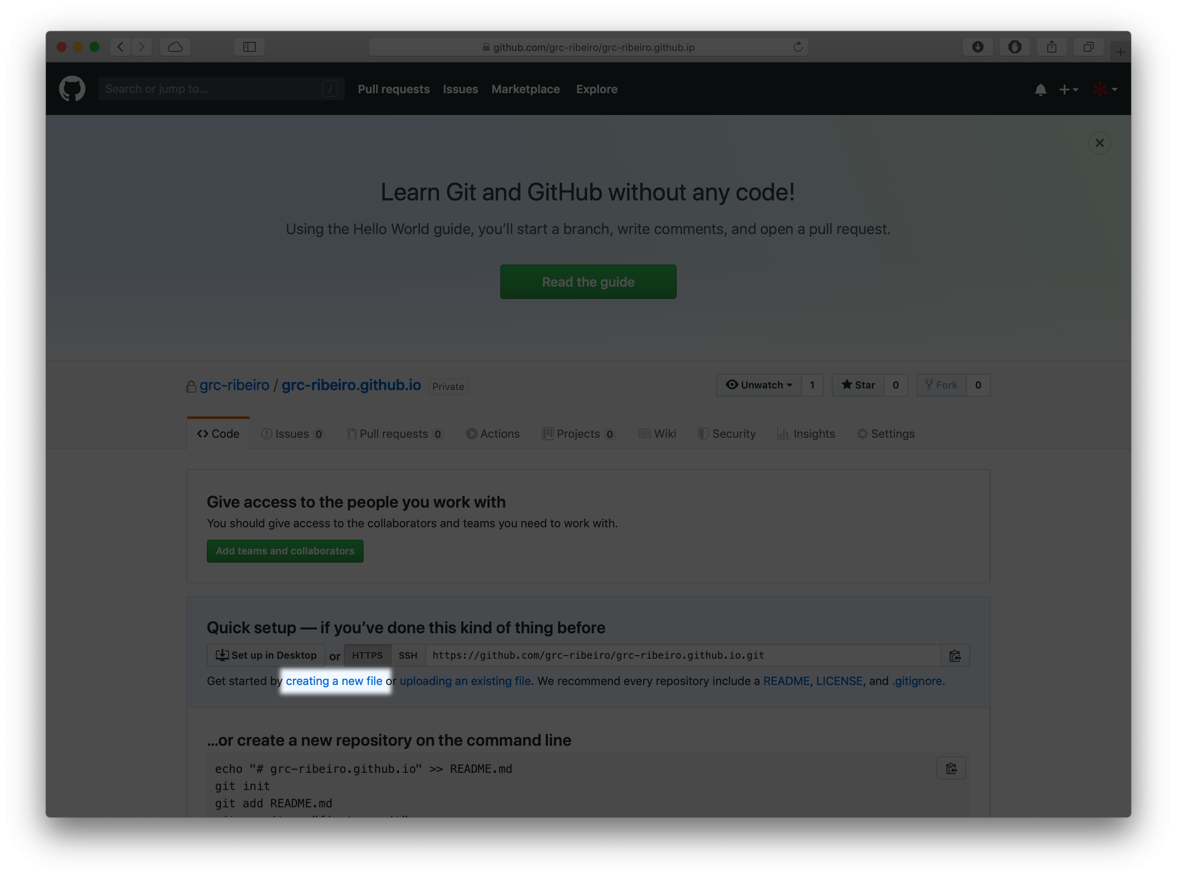Open the Projects tab
1177x878 pixels.
pyautogui.click(x=578, y=434)
